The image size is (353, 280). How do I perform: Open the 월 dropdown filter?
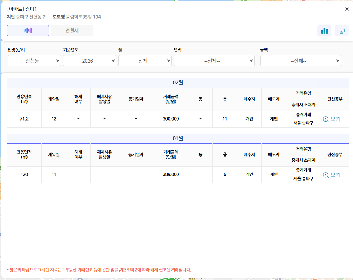145,61
